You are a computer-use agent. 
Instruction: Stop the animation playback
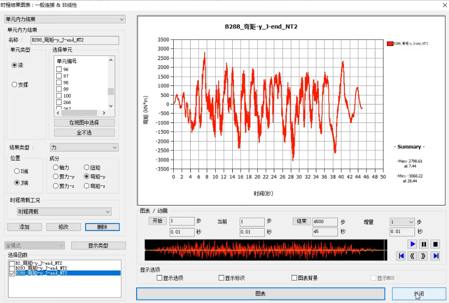[435, 244]
